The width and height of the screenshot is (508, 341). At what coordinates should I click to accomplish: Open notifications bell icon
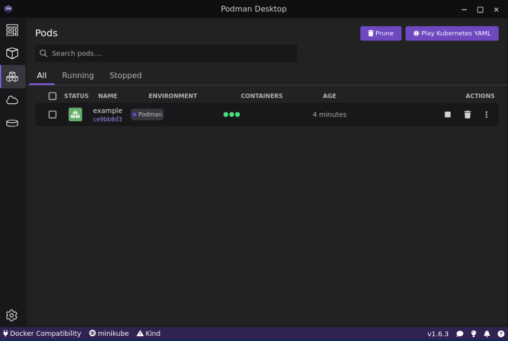point(486,334)
